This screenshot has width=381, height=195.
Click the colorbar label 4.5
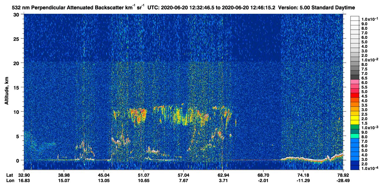point(365,96)
